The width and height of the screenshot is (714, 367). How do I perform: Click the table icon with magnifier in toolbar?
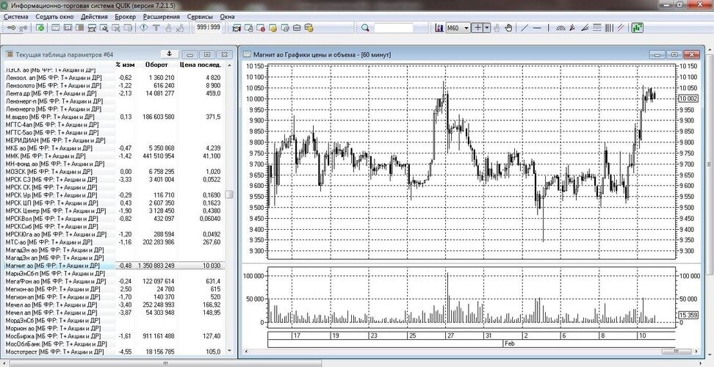[x=104, y=28]
